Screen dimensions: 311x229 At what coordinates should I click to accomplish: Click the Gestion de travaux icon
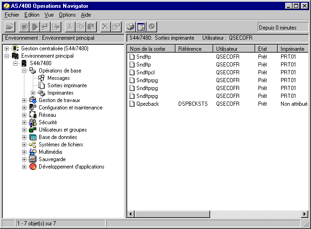[x=33, y=100]
